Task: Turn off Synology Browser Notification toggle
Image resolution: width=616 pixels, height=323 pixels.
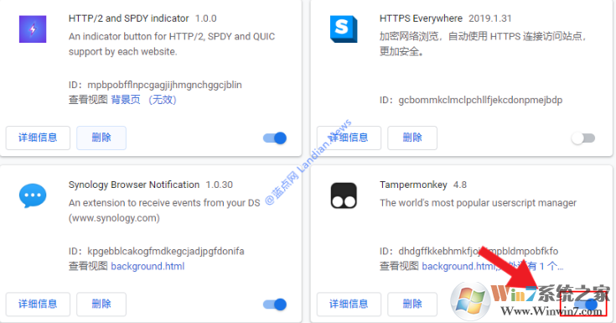Action: point(275,305)
